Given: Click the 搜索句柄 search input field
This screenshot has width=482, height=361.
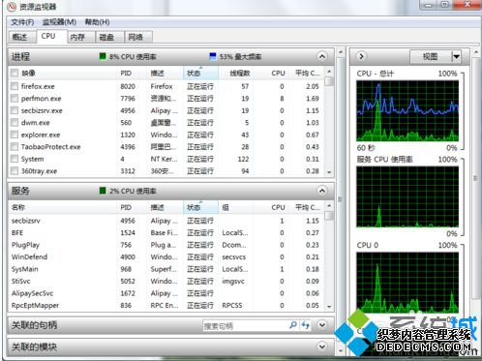Looking at the screenshot, I should [245, 326].
